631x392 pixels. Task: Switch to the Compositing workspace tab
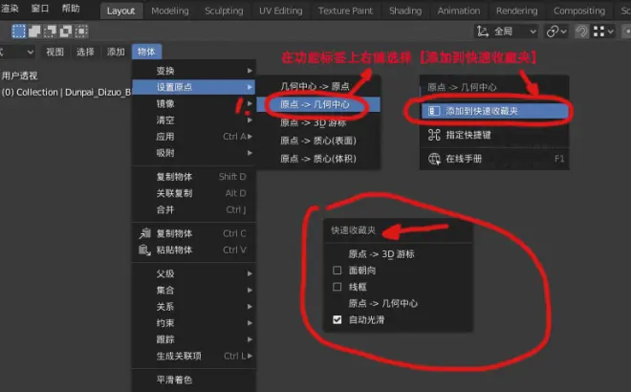pos(579,11)
